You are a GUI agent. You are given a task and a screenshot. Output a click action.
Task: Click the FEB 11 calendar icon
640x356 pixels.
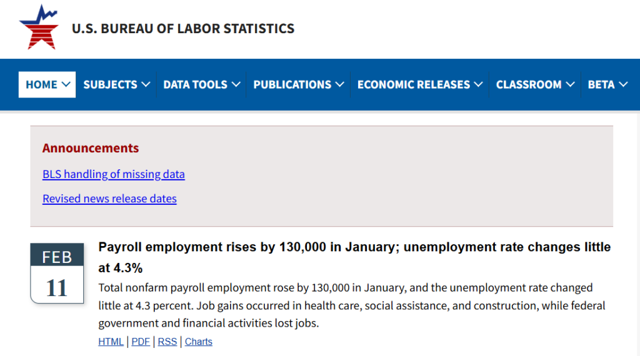(x=57, y=274)
